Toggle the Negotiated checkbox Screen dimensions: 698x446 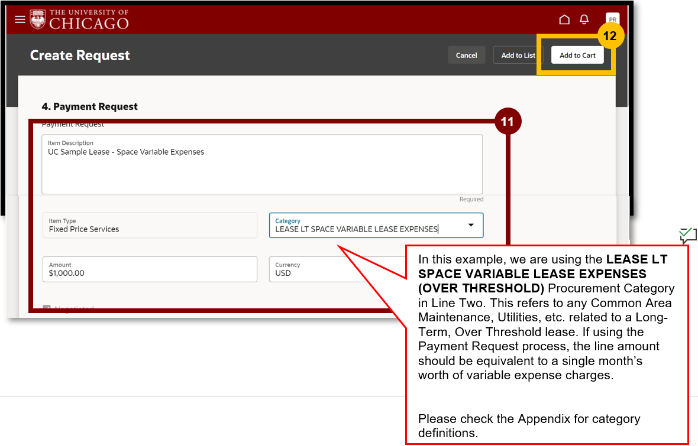pos(46,308)
